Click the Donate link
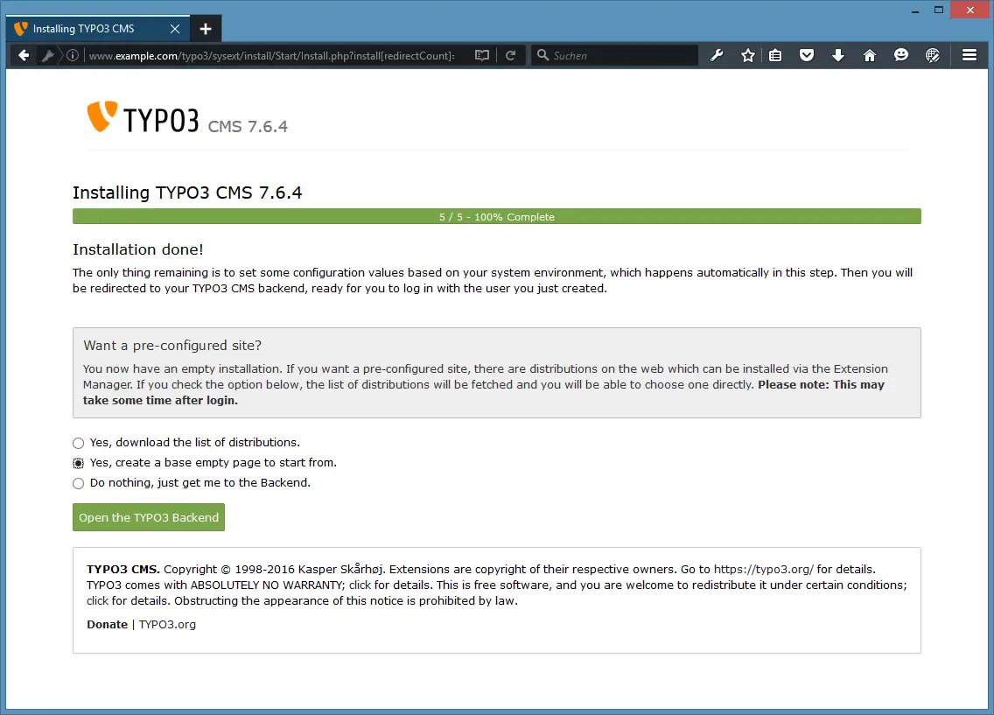994x715 pixels. [107, 624]
